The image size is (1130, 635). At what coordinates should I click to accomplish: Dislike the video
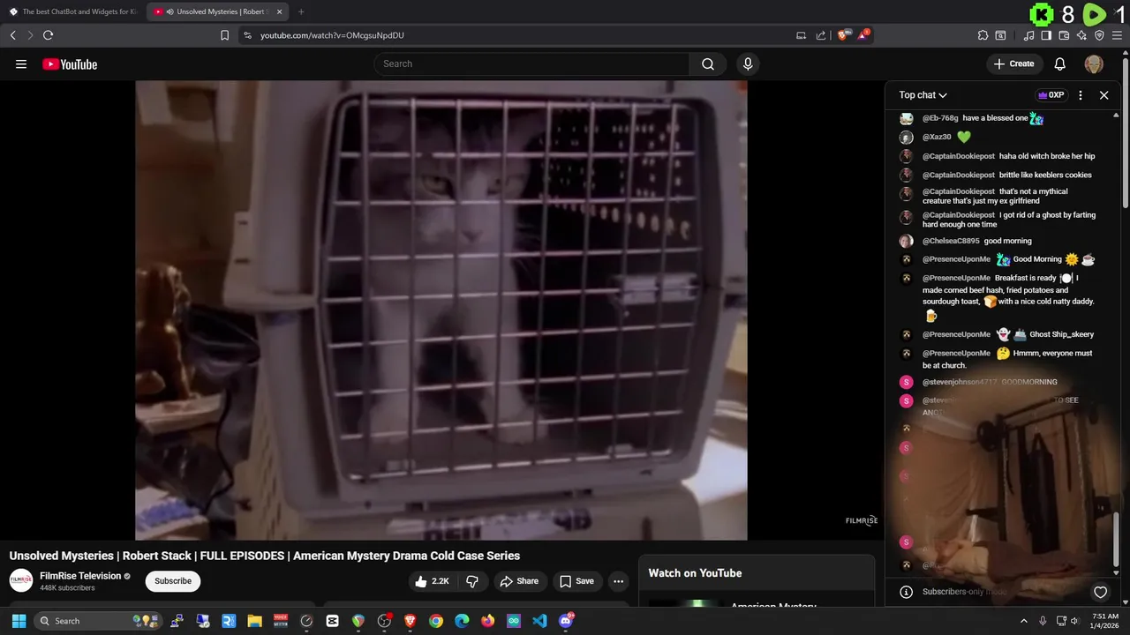472,581
